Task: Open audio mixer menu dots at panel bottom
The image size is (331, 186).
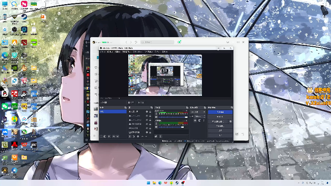Action: click(x=160, y=136)
